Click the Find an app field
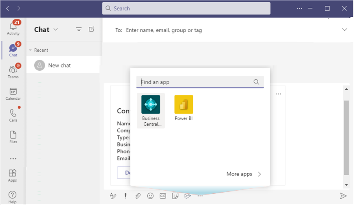This screenshot has height=205, width=354. point(200,82)
